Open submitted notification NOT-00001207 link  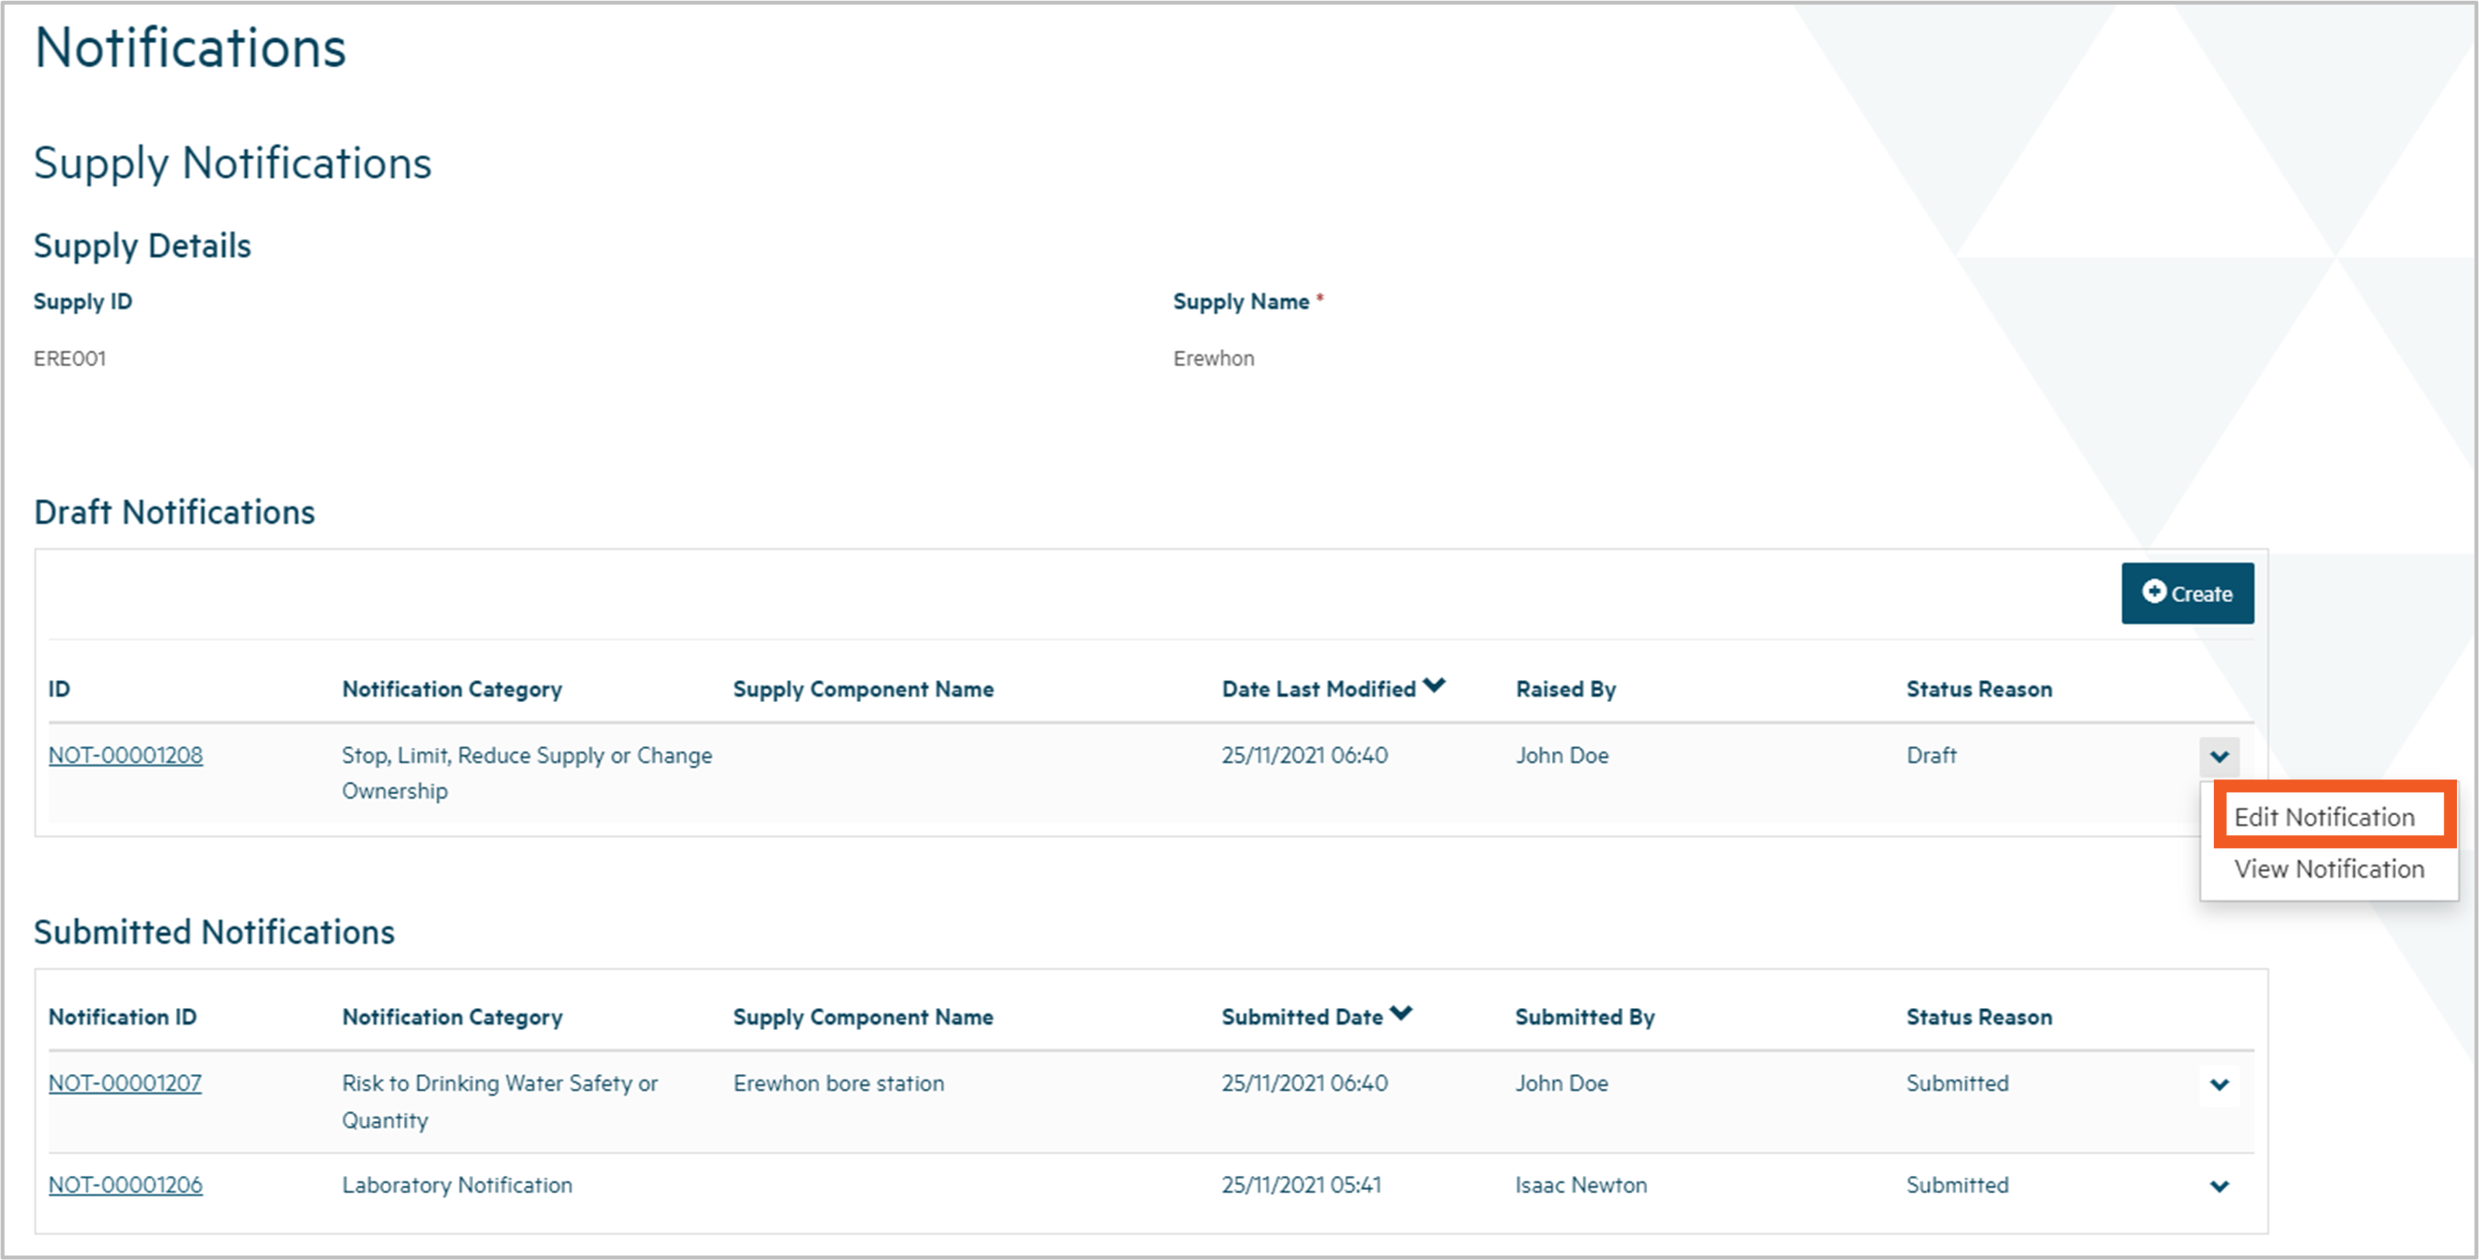[125, 1083]
